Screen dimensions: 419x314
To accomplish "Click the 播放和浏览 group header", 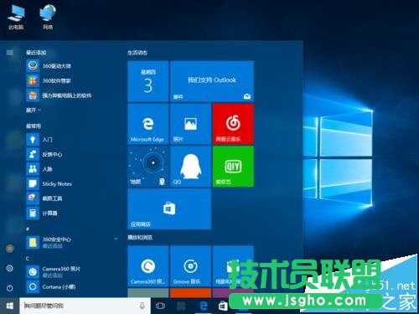I will (140, 237).
